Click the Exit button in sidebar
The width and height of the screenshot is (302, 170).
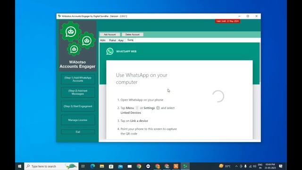pos(78,132)
